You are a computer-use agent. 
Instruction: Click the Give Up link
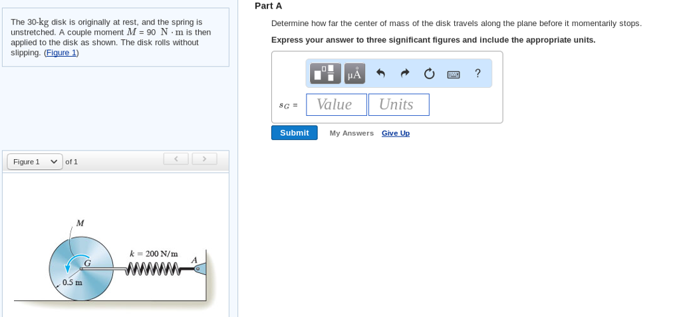click(x=396, y=133)
